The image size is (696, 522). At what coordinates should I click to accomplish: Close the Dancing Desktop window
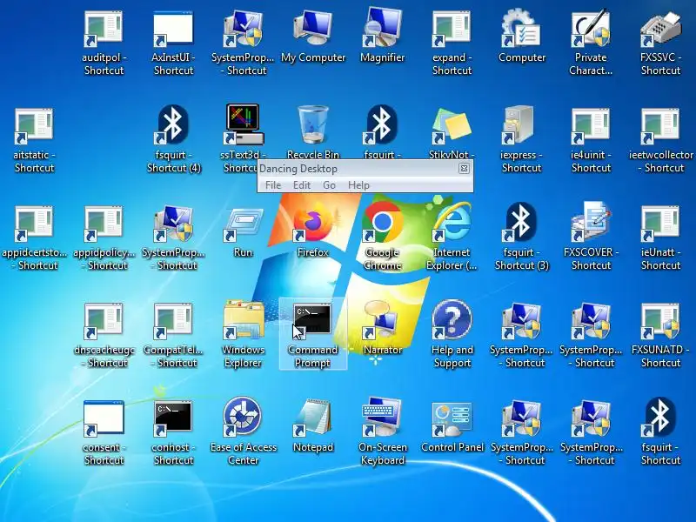pyautogui.click(x=464, y=168)
